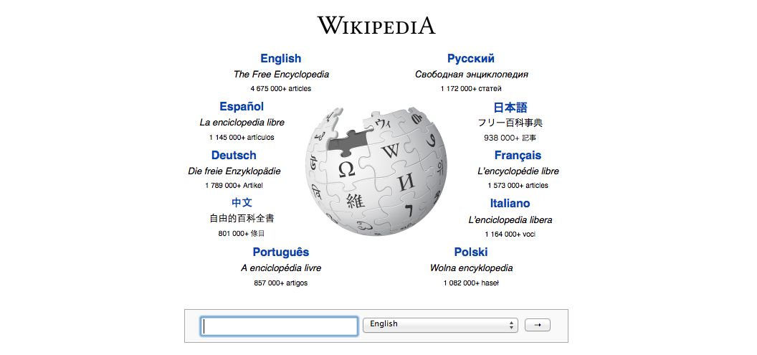Open the English Wikipedia link
This screenshot has height=355, width=757.
pyautogui.click(x=280, y=59)
